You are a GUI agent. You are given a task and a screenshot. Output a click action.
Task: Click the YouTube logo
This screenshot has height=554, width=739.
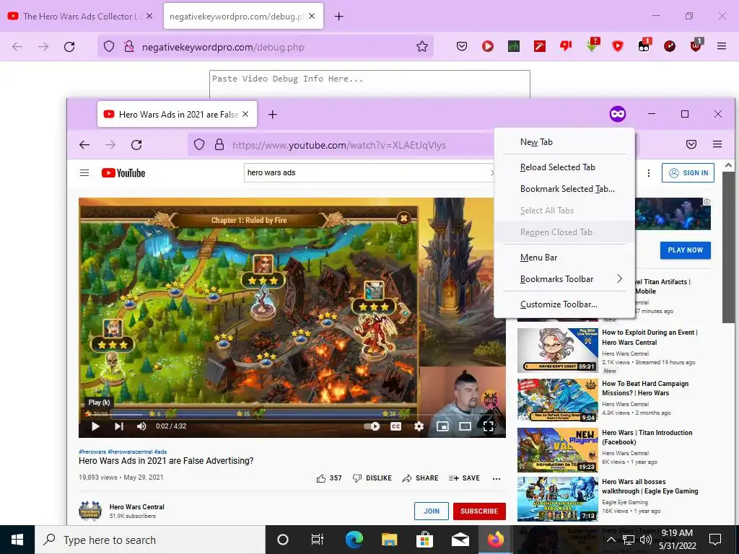[x=123, y=173]
